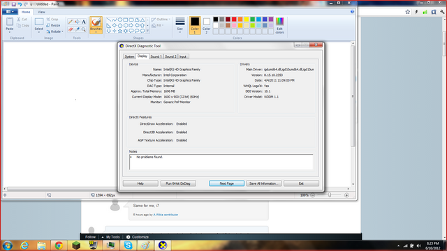Click Run 64-bit DxDiag button
The image size is (447, 251).
point(178,183)
